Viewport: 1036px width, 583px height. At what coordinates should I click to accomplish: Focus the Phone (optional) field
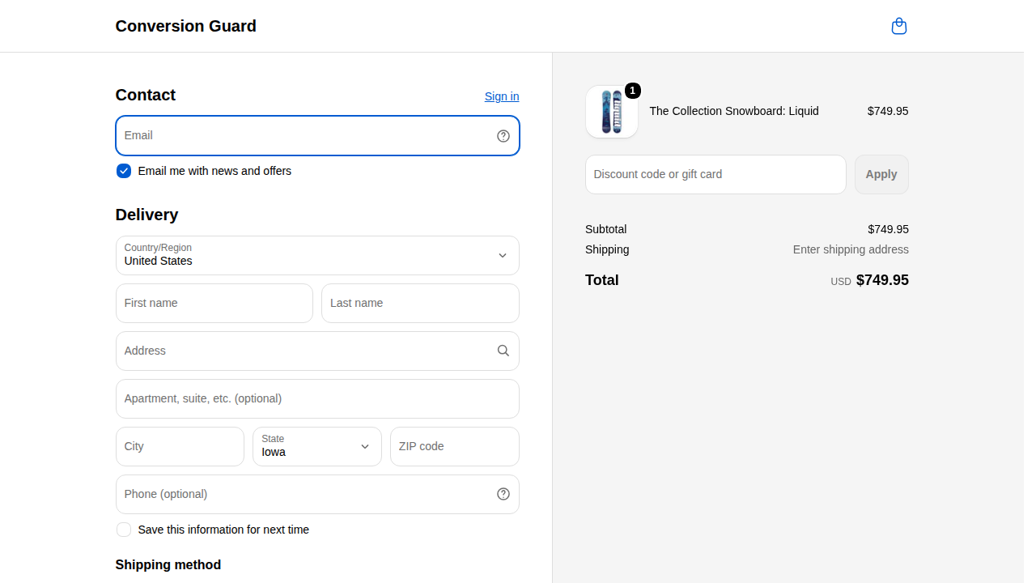[317, 495]
